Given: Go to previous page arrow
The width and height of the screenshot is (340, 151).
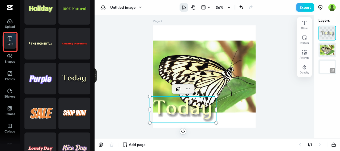Looking at the screenshot, I should pyautogui.click(x=300, y=145).
